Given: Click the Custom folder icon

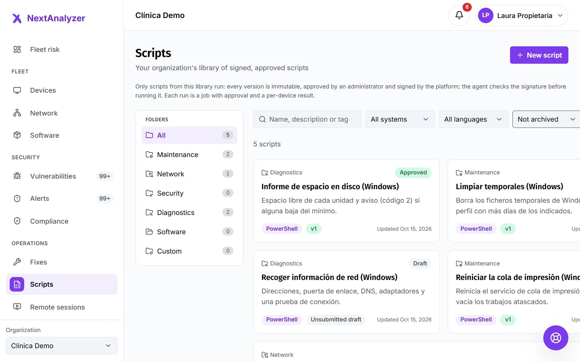Looking at the screenshot, I should coord(149,251).
